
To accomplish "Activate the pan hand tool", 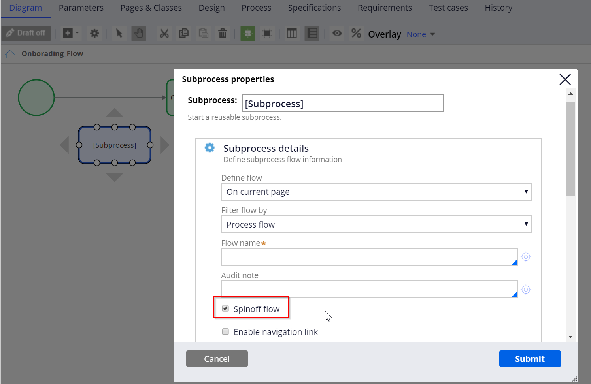I will click(x=139, y=33).
